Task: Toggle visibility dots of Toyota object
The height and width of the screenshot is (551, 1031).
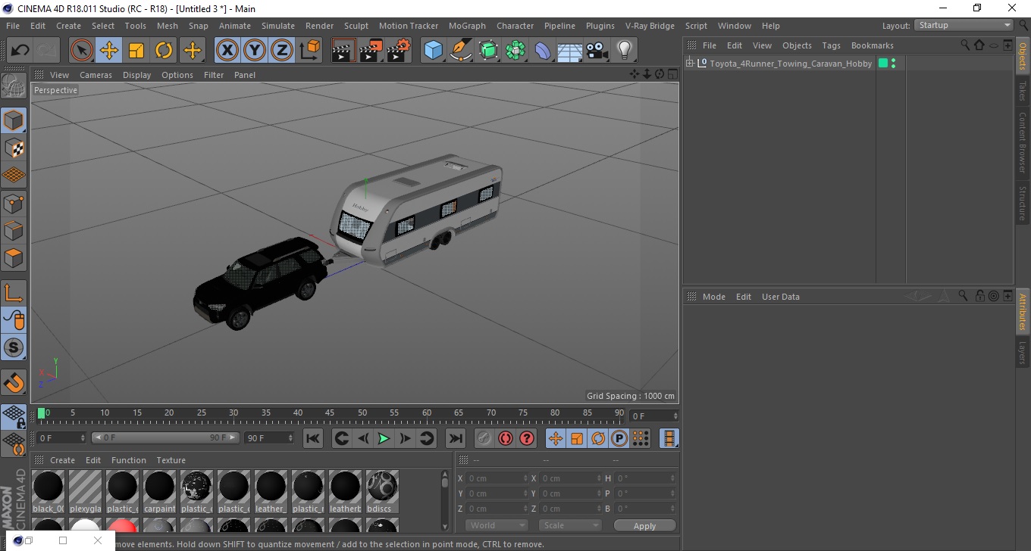Action: click(x=894, y=64)
